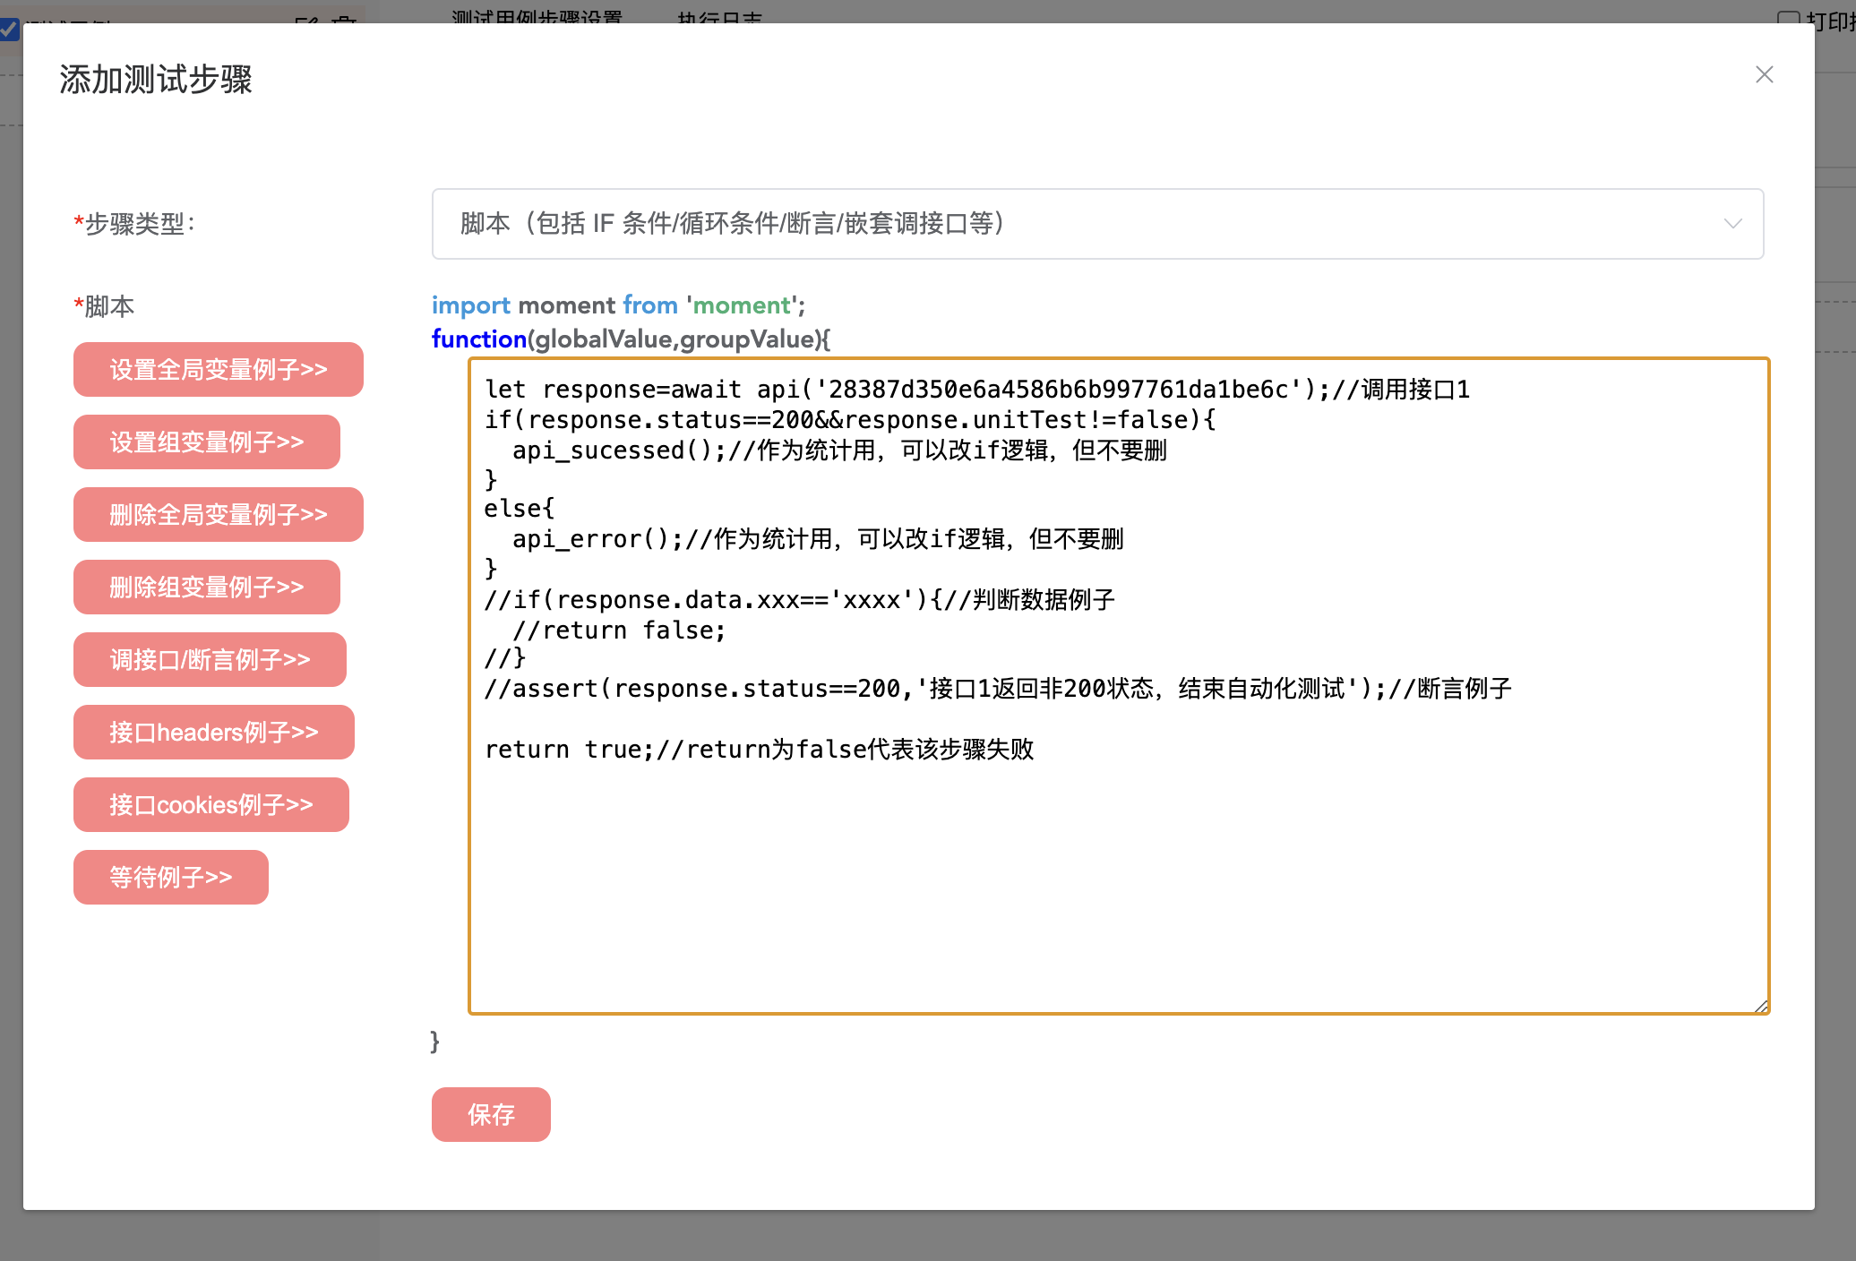Click the 'return true' line in script
1856x1261 pixels.
[760, 749]
